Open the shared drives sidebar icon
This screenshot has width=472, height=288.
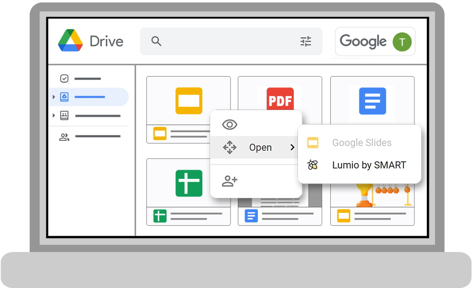pyautogui.click(x=64, y=115)
